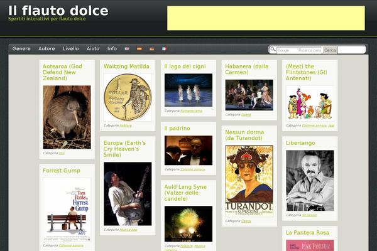Open the Romanticismo category link

192,111
